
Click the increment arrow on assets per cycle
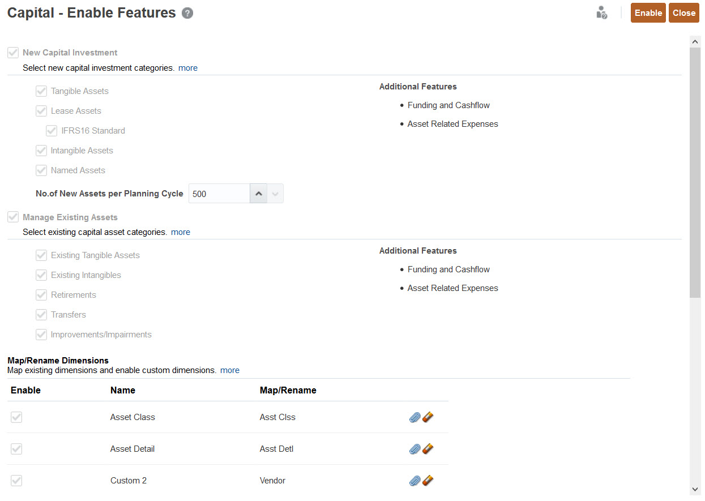[x=259, y=193]
